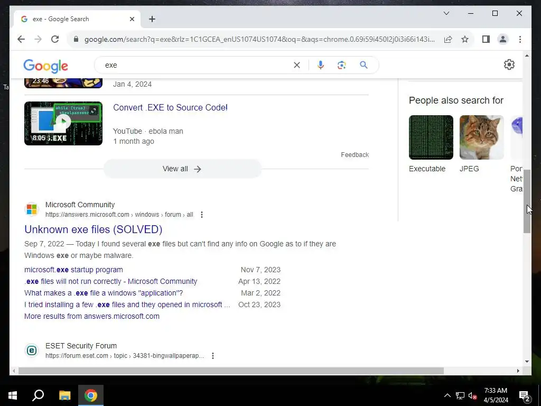This screenshot has width=541, height=406.
Task: Open the tab search dropdown chevron
Action: [446, 13]
